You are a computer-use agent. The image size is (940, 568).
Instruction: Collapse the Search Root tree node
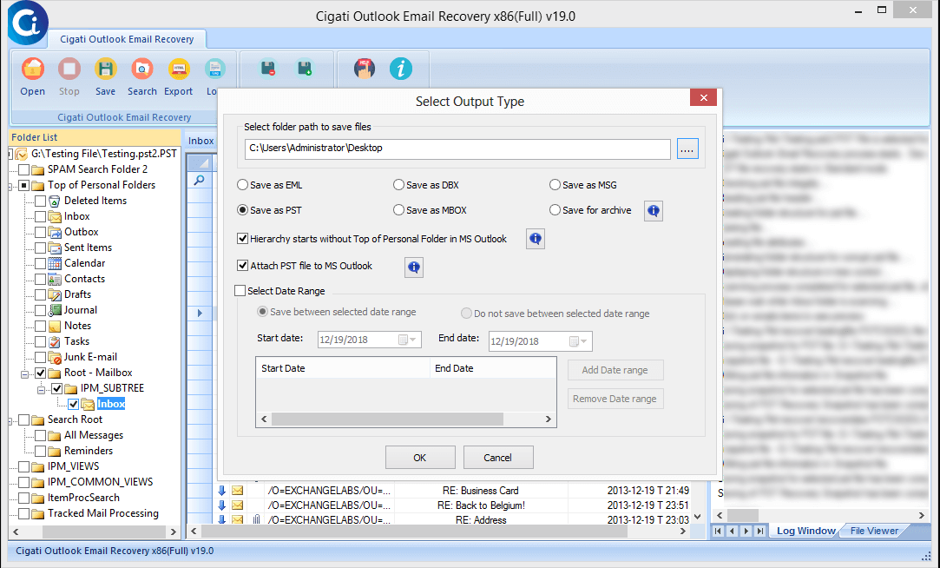click(11, 419)
